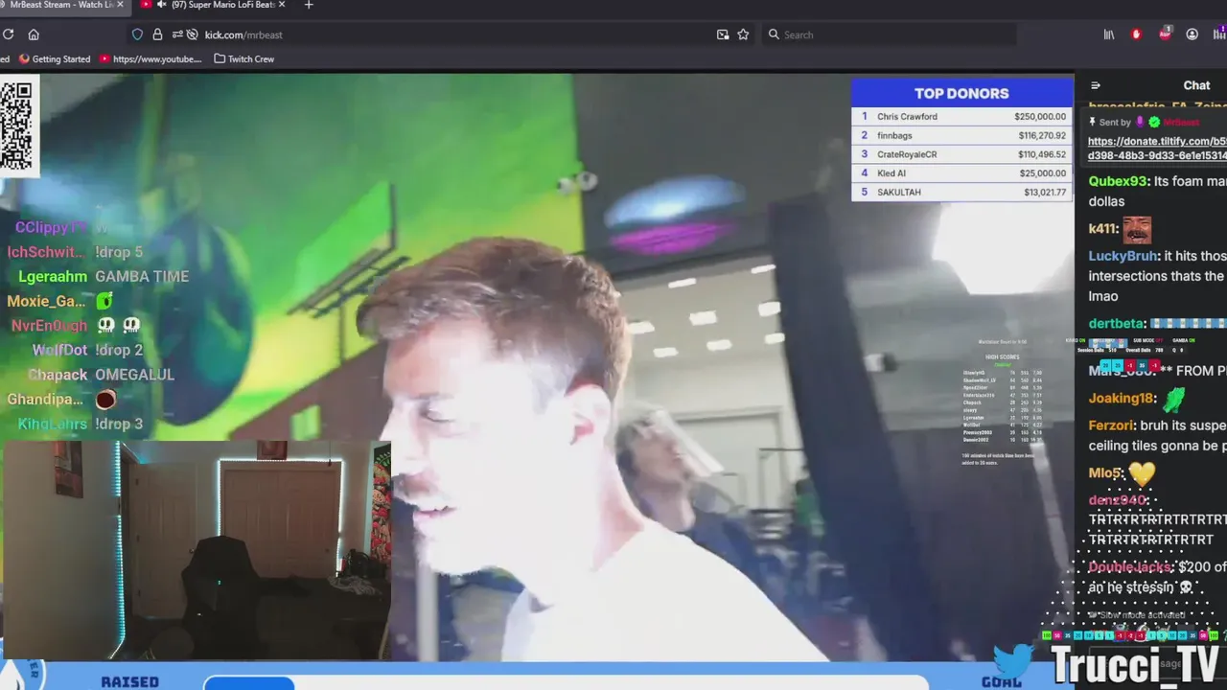The width and height of the screenshot is (1227, 690).
Task: Go to the browser home page
Action: (34, 34)
